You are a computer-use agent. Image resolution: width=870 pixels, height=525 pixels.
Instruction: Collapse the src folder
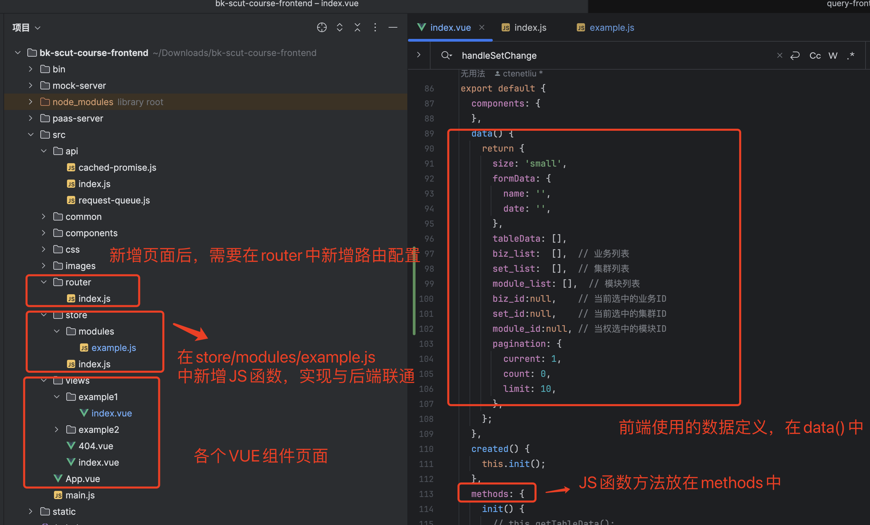click(31, 135)
